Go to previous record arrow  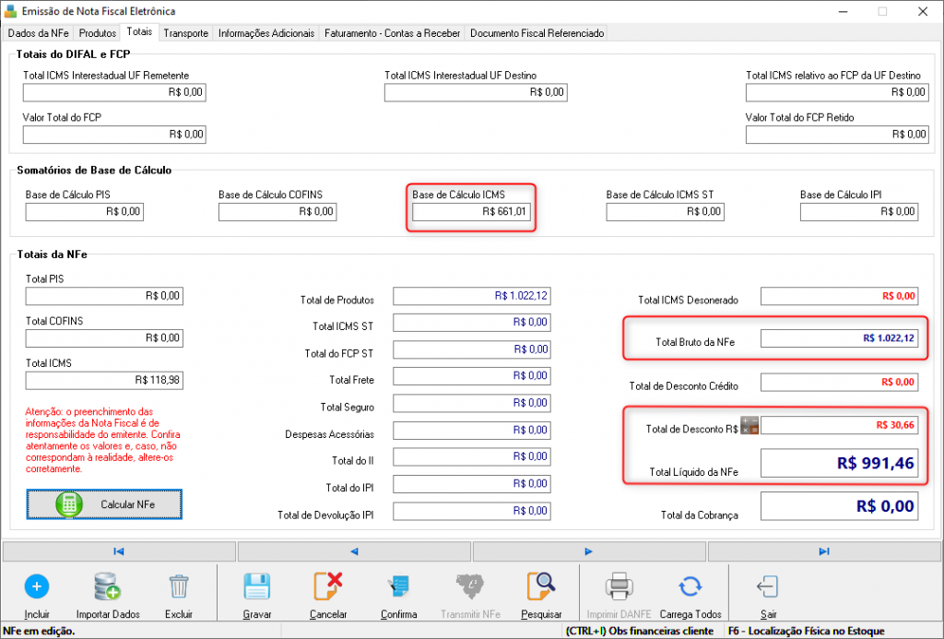(x=354, y=551)
